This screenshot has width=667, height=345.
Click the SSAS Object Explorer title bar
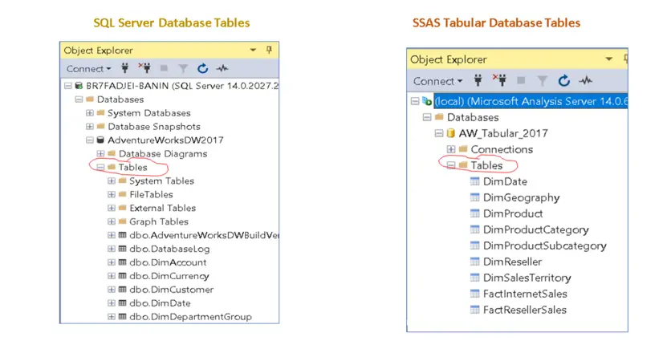[517, 59]
